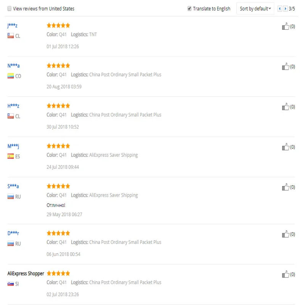Viewport: 305px width, 305px height.
Task: Click the 3/5 page indicator
Action: [292, 9]
